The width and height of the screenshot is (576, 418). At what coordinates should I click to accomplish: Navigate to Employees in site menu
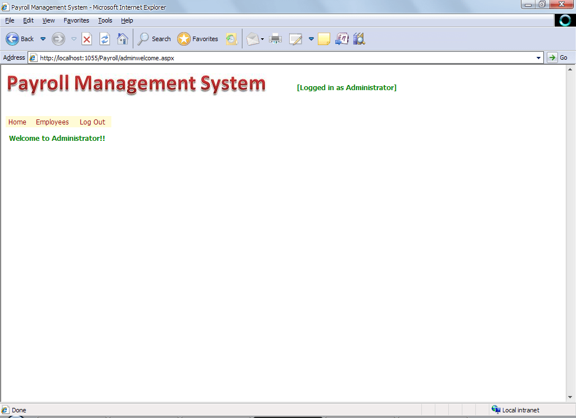(x=52, y=122)
